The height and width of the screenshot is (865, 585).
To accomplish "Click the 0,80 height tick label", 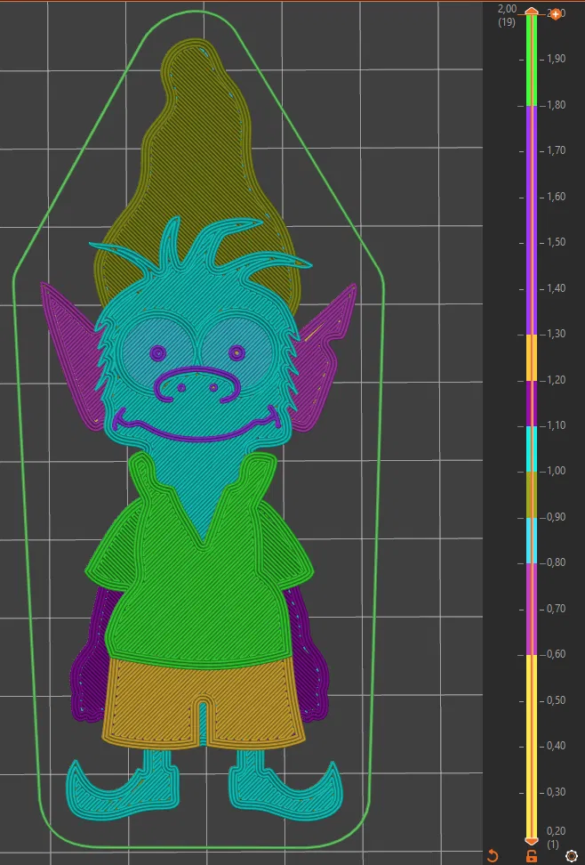I will click(x=557, y=562).
